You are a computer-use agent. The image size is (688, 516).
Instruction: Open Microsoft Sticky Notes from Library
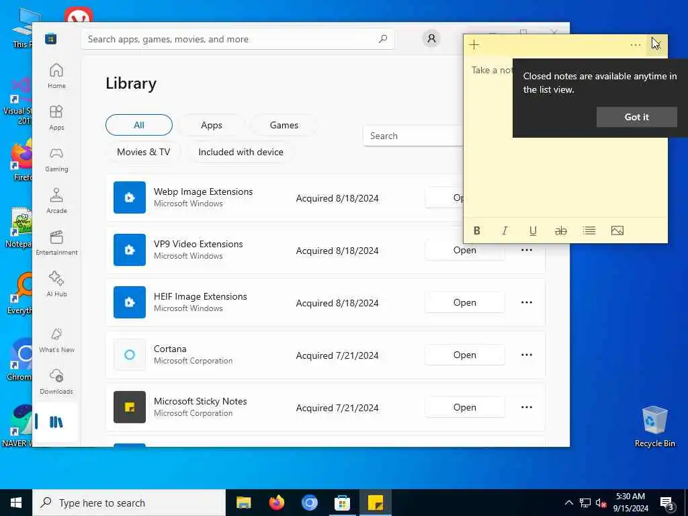click(x=465, y=407)
